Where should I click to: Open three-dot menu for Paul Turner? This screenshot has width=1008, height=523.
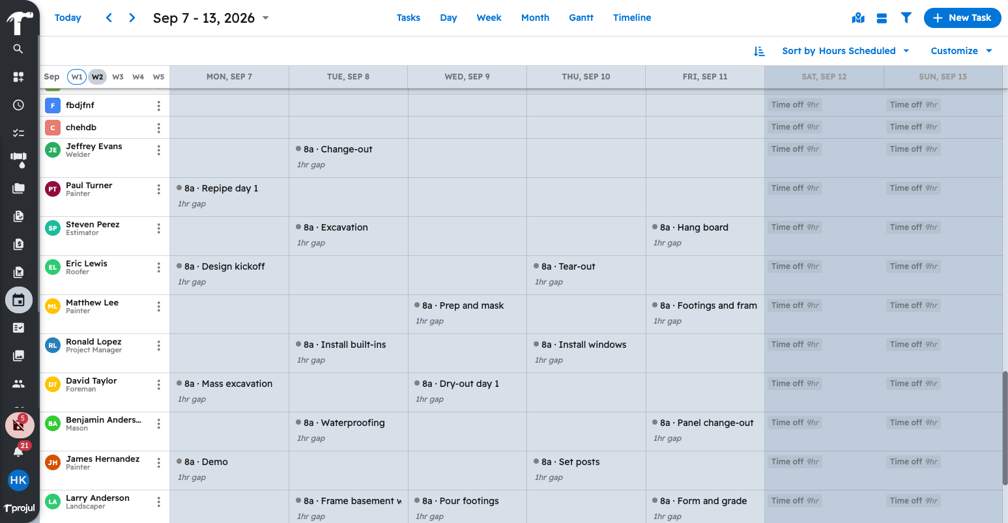(x=158, y=190)
